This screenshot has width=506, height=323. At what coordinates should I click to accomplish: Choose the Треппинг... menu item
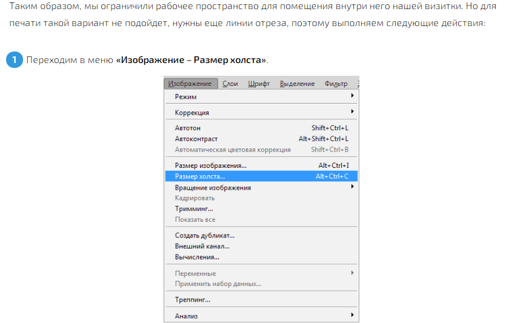point(193,299)
